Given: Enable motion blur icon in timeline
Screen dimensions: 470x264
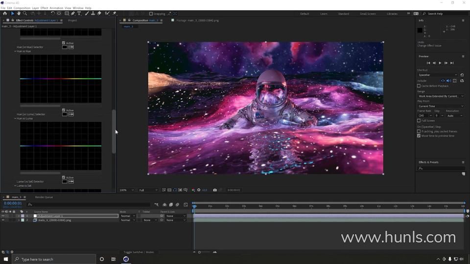Looking at the screenshot, I should pyautogui.click(x=177, y=205).
